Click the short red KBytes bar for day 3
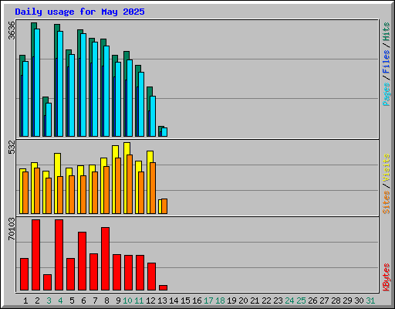Image resolution: width=395 pixels, height=309 pixels. click(47, 282)
